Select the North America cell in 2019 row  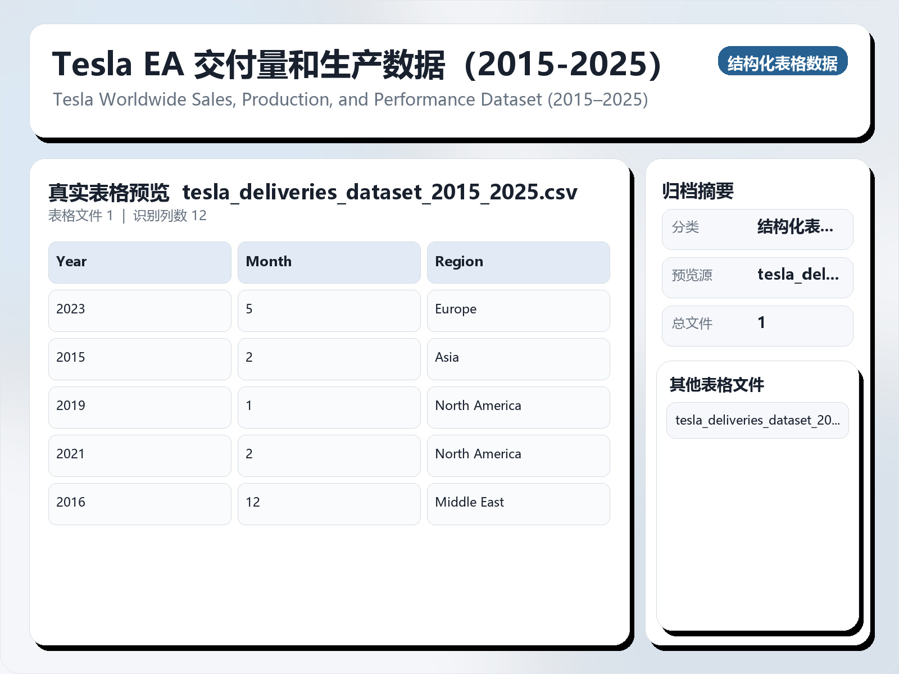tap(517, 406)
